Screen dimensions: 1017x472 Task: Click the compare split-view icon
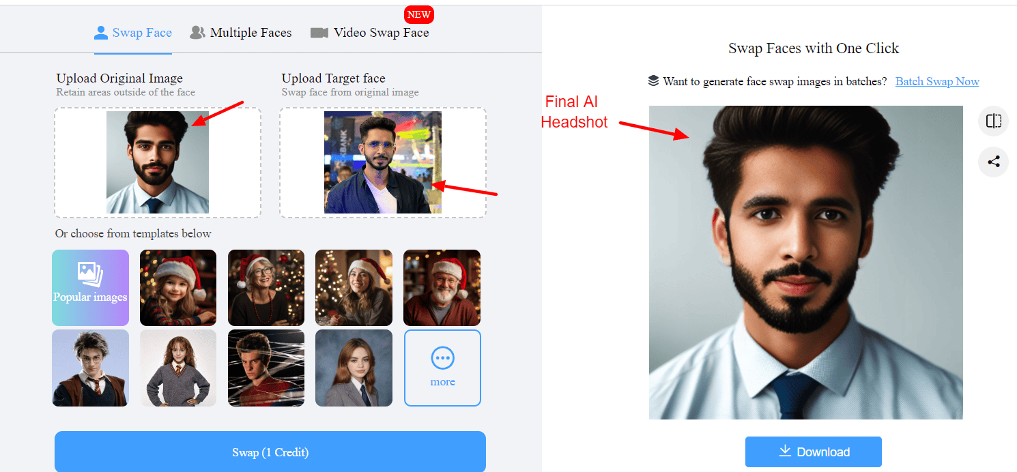993,121
